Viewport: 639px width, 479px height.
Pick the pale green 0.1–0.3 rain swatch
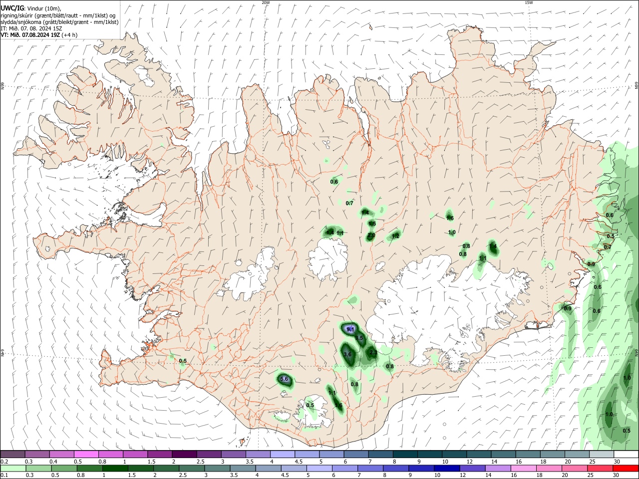click(13, 469)
